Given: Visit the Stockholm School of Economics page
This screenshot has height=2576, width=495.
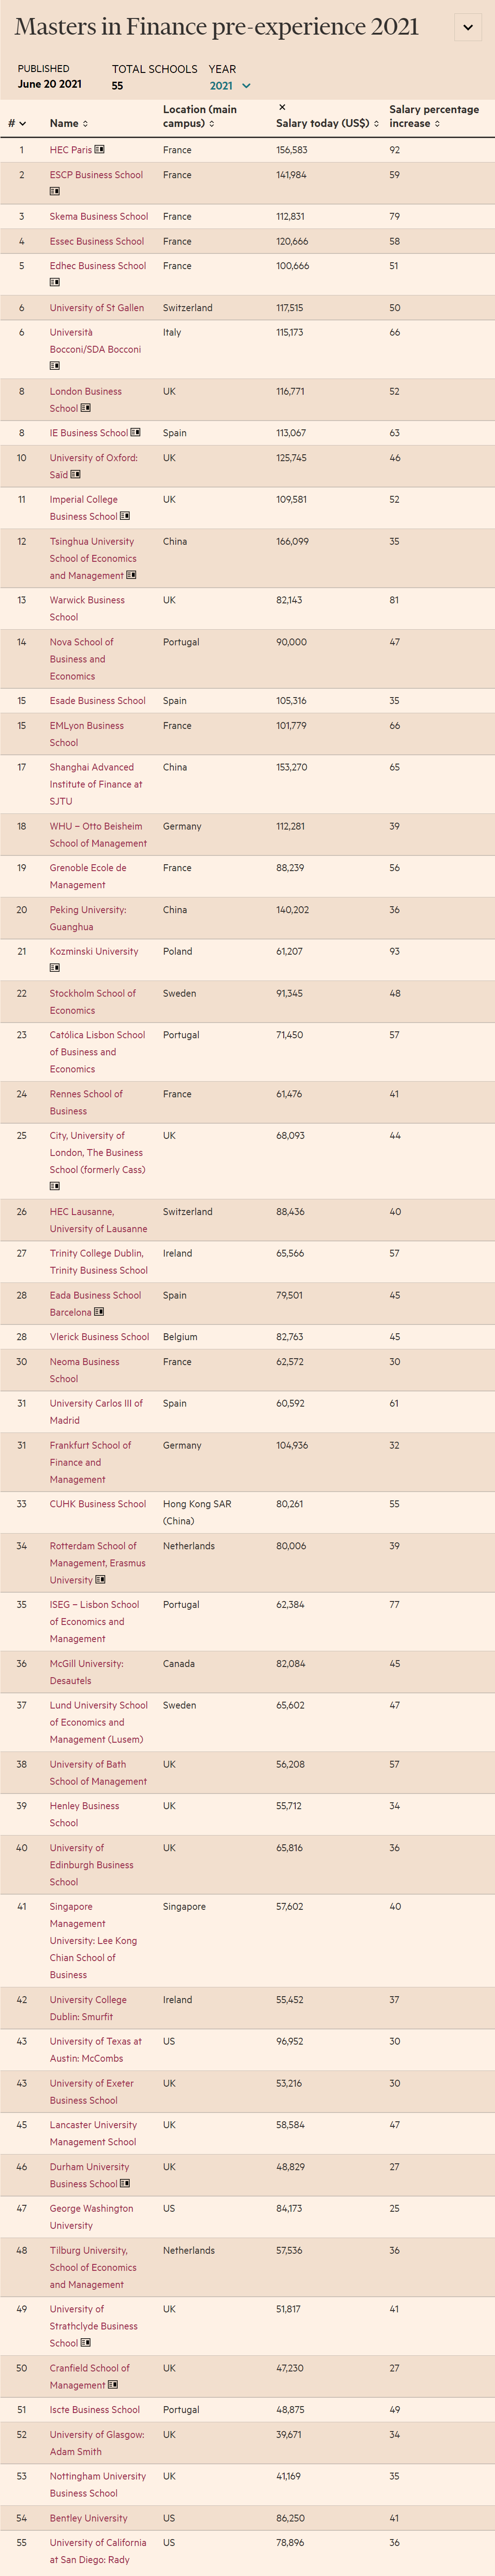Looking at the screenshot, I should click(x=92, y=1001).
